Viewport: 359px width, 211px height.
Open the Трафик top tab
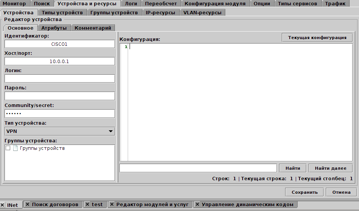335,4
